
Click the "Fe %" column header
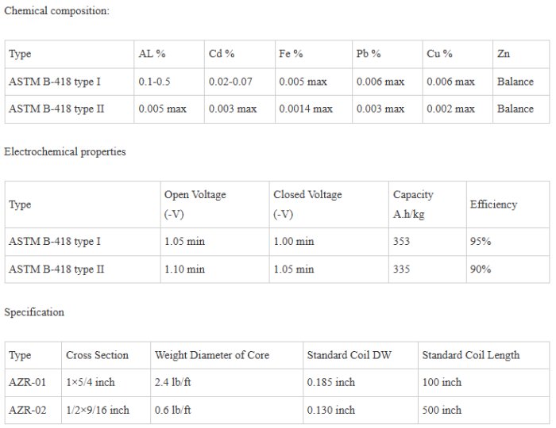point(291,54)
